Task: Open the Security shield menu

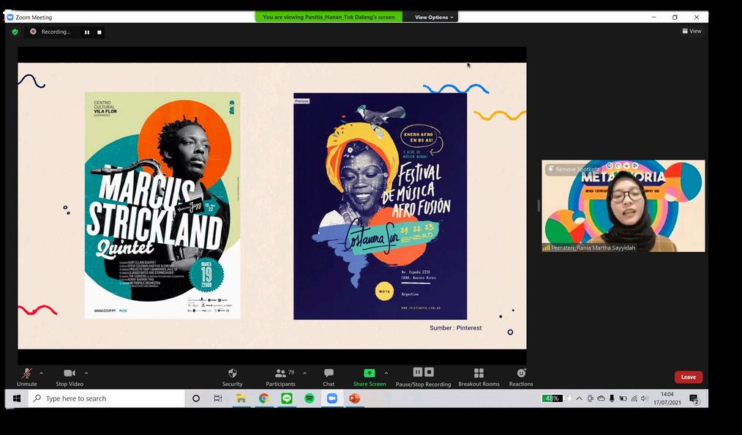Action: 233,377
